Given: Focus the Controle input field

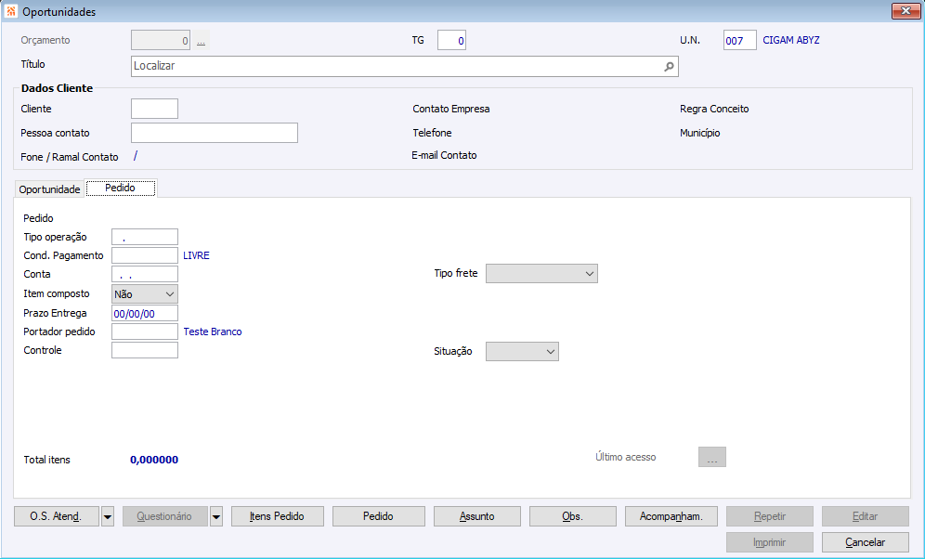Looking at the screenshot, I should pyautogui.click(x=145, y=350).
